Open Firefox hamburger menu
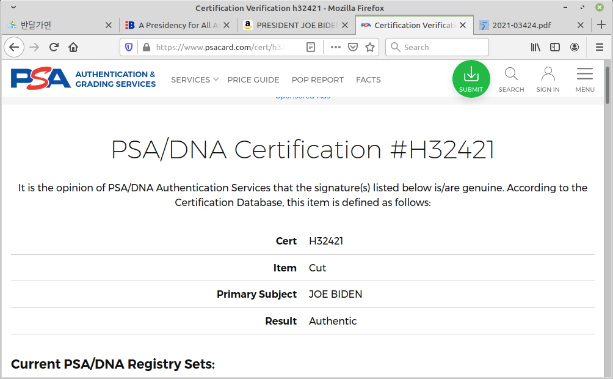 coord(600,48)
